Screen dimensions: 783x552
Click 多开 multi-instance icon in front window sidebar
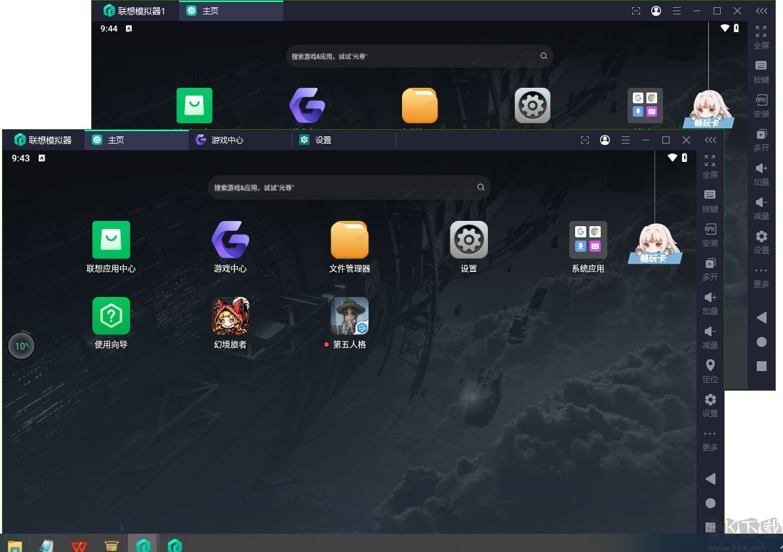(710, 267)
